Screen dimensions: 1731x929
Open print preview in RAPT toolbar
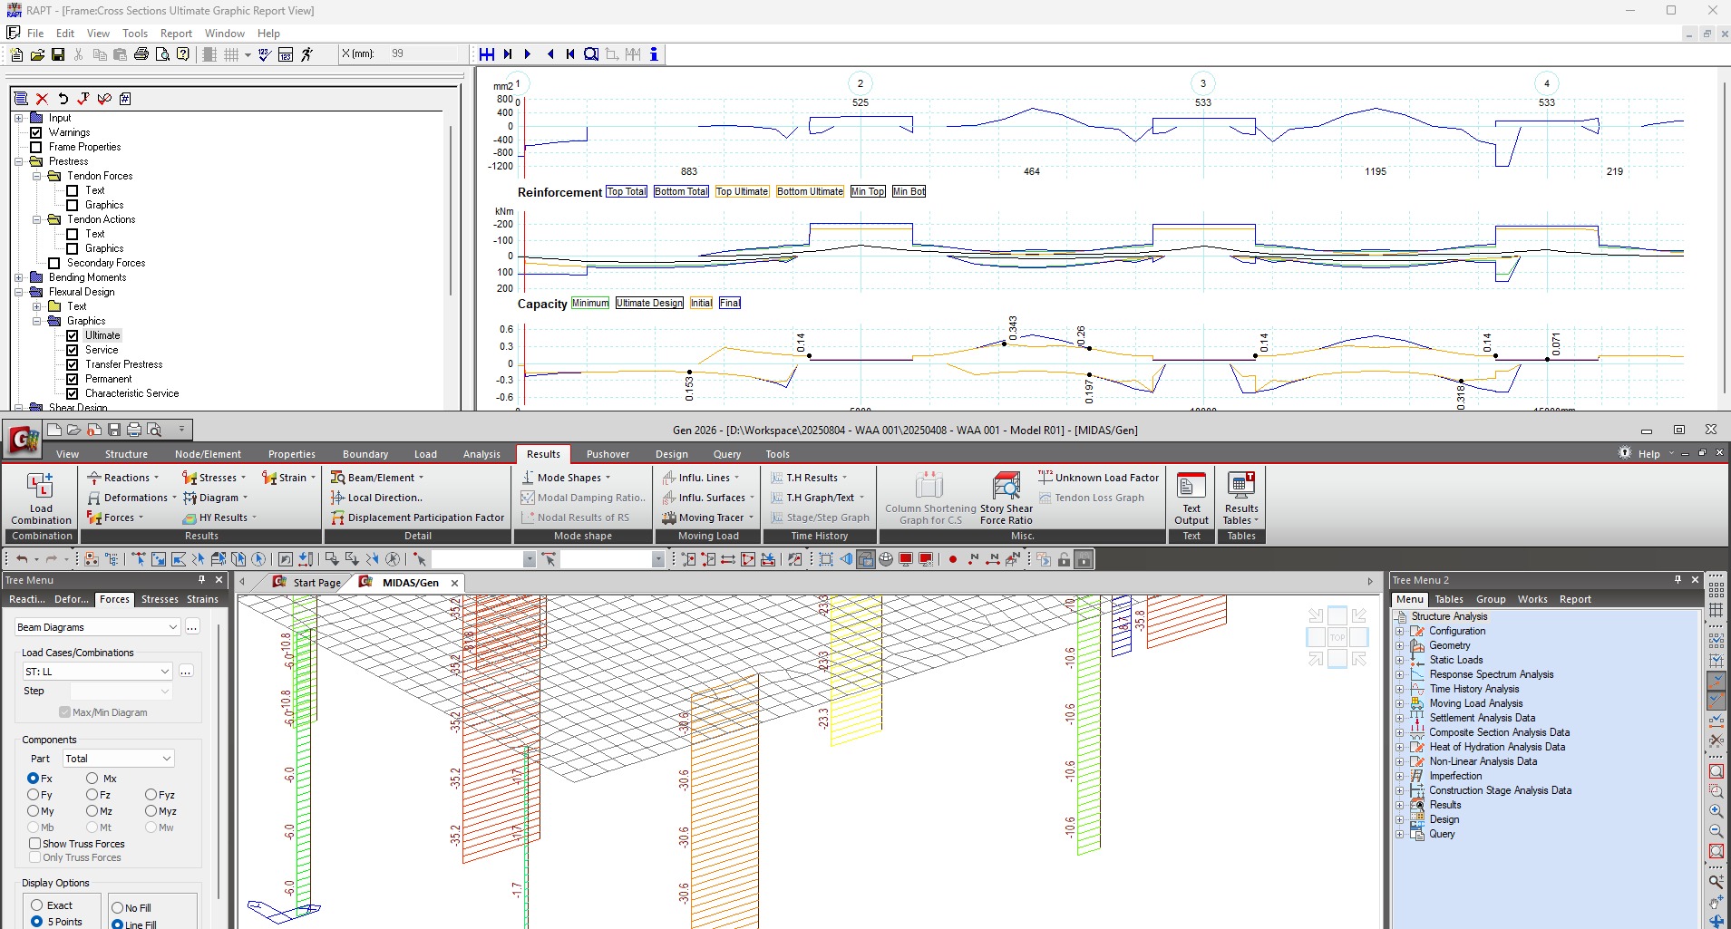tap(162, 54)
